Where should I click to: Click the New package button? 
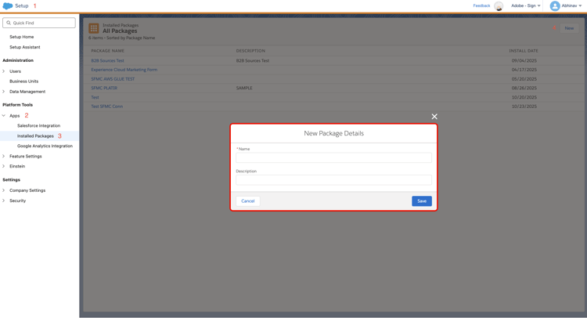pos(569,28)
